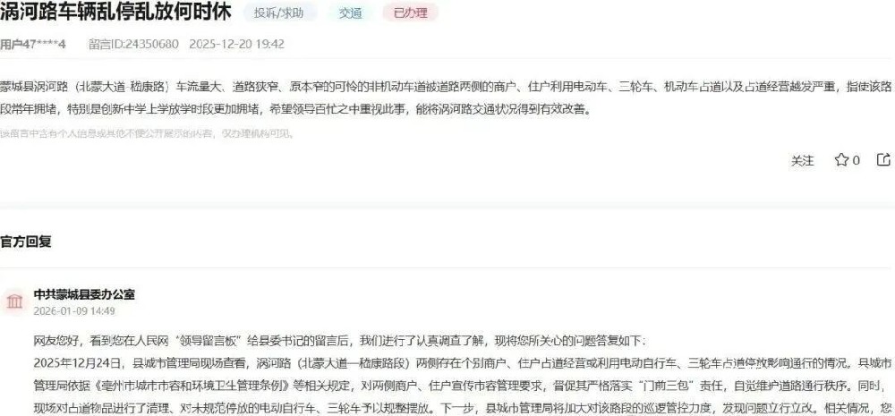Viewport: 895px width, 416px height.
Task: Click the post timestamp 2025-12-20 19:42
Action: coord(236,44)
